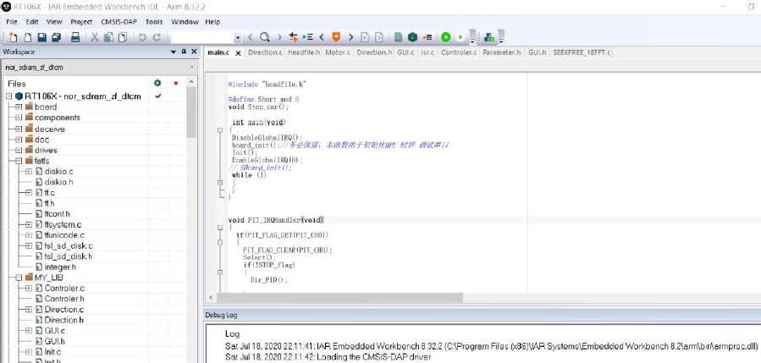The width and height of the screenshot is (761, 363).
Task: Click the Toggle Breakpoint icon
Action: (427, 37)
